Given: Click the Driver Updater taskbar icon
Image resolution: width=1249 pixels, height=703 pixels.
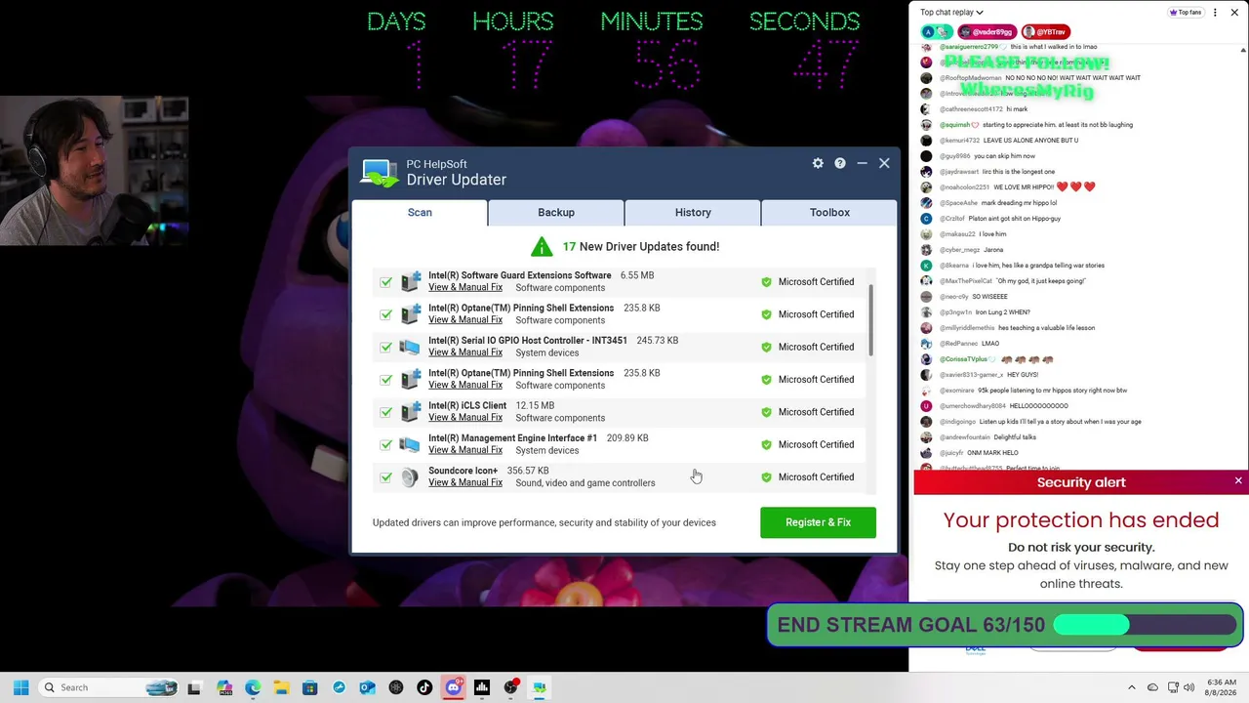Looking at the screenshot, I should pyautogui.click(x=539, y=687).
